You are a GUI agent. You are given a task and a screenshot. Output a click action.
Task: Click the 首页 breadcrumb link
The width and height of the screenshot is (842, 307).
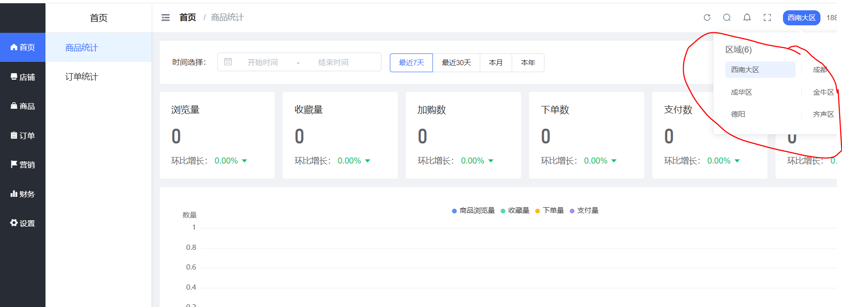187,17
